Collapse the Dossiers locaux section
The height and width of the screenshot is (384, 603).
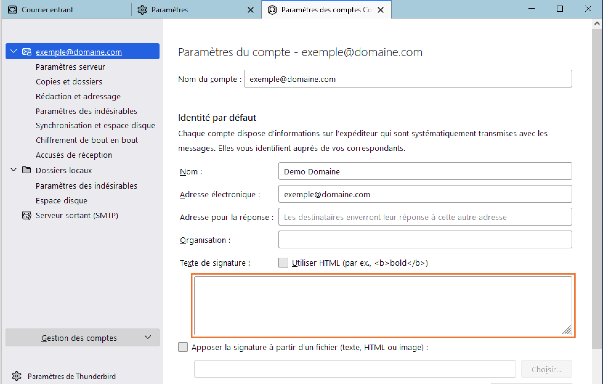[14, 170]
